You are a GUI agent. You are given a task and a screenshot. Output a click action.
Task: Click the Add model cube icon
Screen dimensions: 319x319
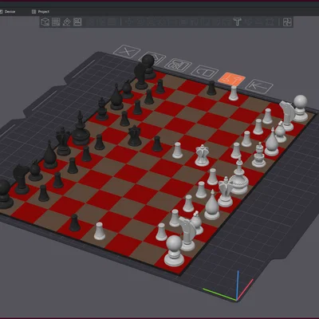45,22
